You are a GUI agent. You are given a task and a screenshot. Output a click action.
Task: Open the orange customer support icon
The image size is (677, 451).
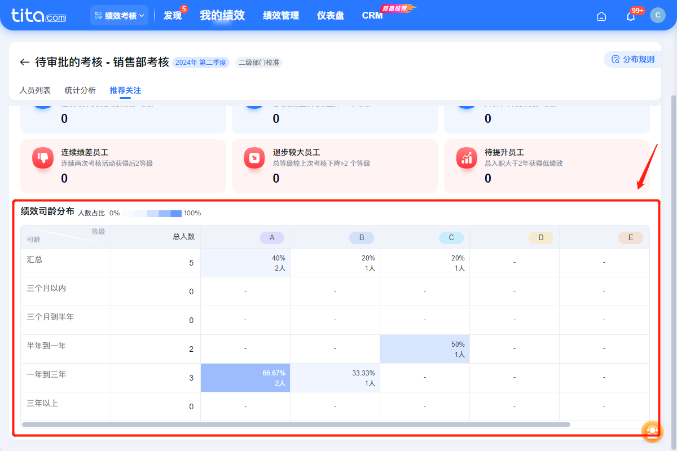click(x=652, y=431)
